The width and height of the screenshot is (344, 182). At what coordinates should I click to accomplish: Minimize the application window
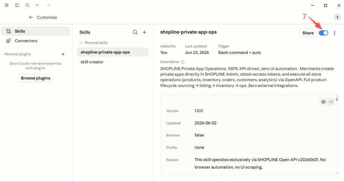[x=312, y=6]
